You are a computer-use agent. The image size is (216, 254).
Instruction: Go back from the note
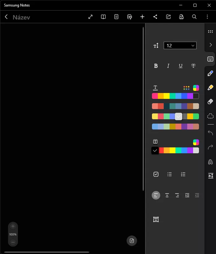pos(6,17)
